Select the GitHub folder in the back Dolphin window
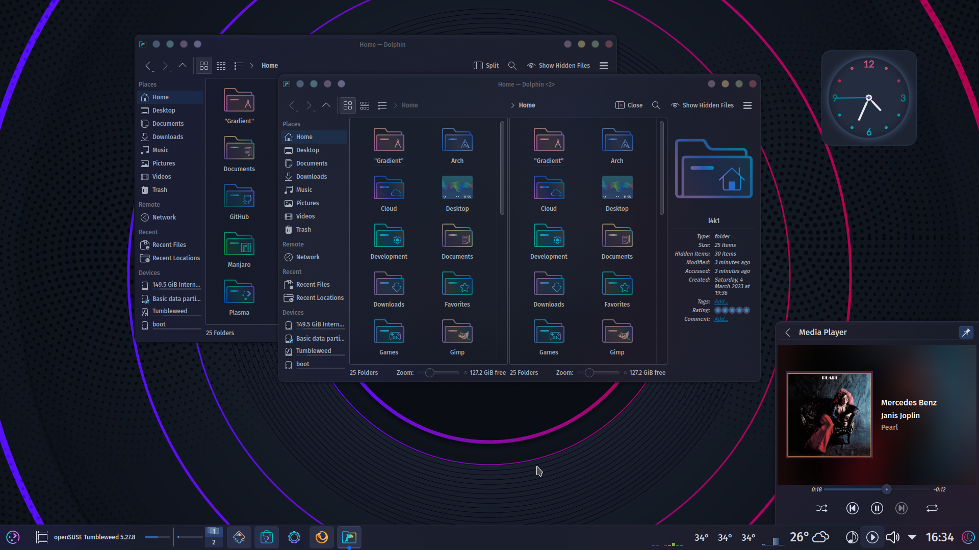Image resolution: width=979 pixels, height=550 pixels. [239, 202]
